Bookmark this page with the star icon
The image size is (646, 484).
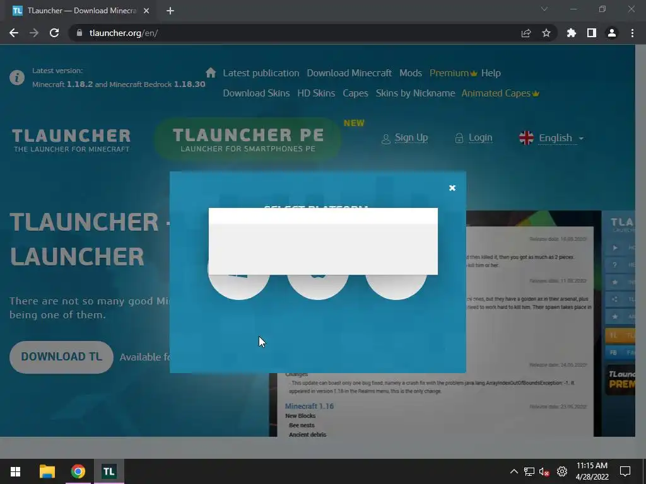[546, 33]
